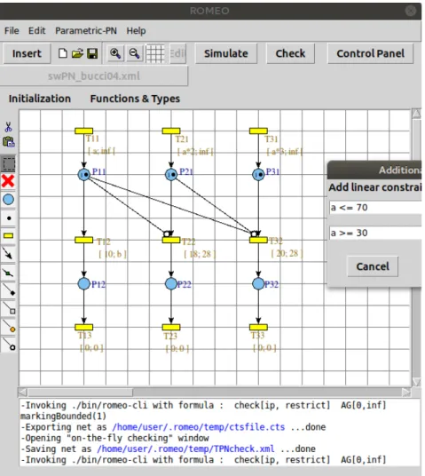425x476 pixels.
Task: Click the '[ 10; b ]' interval label
Action: tap(113, 254)
